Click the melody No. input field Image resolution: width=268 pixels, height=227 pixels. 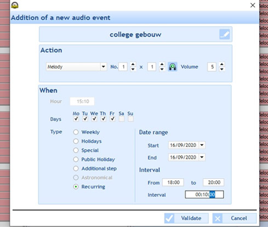123,67
